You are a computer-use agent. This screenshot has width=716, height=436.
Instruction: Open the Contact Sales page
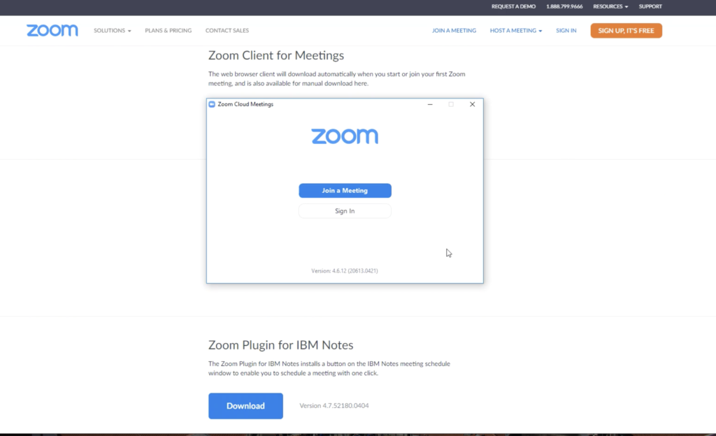227,31
